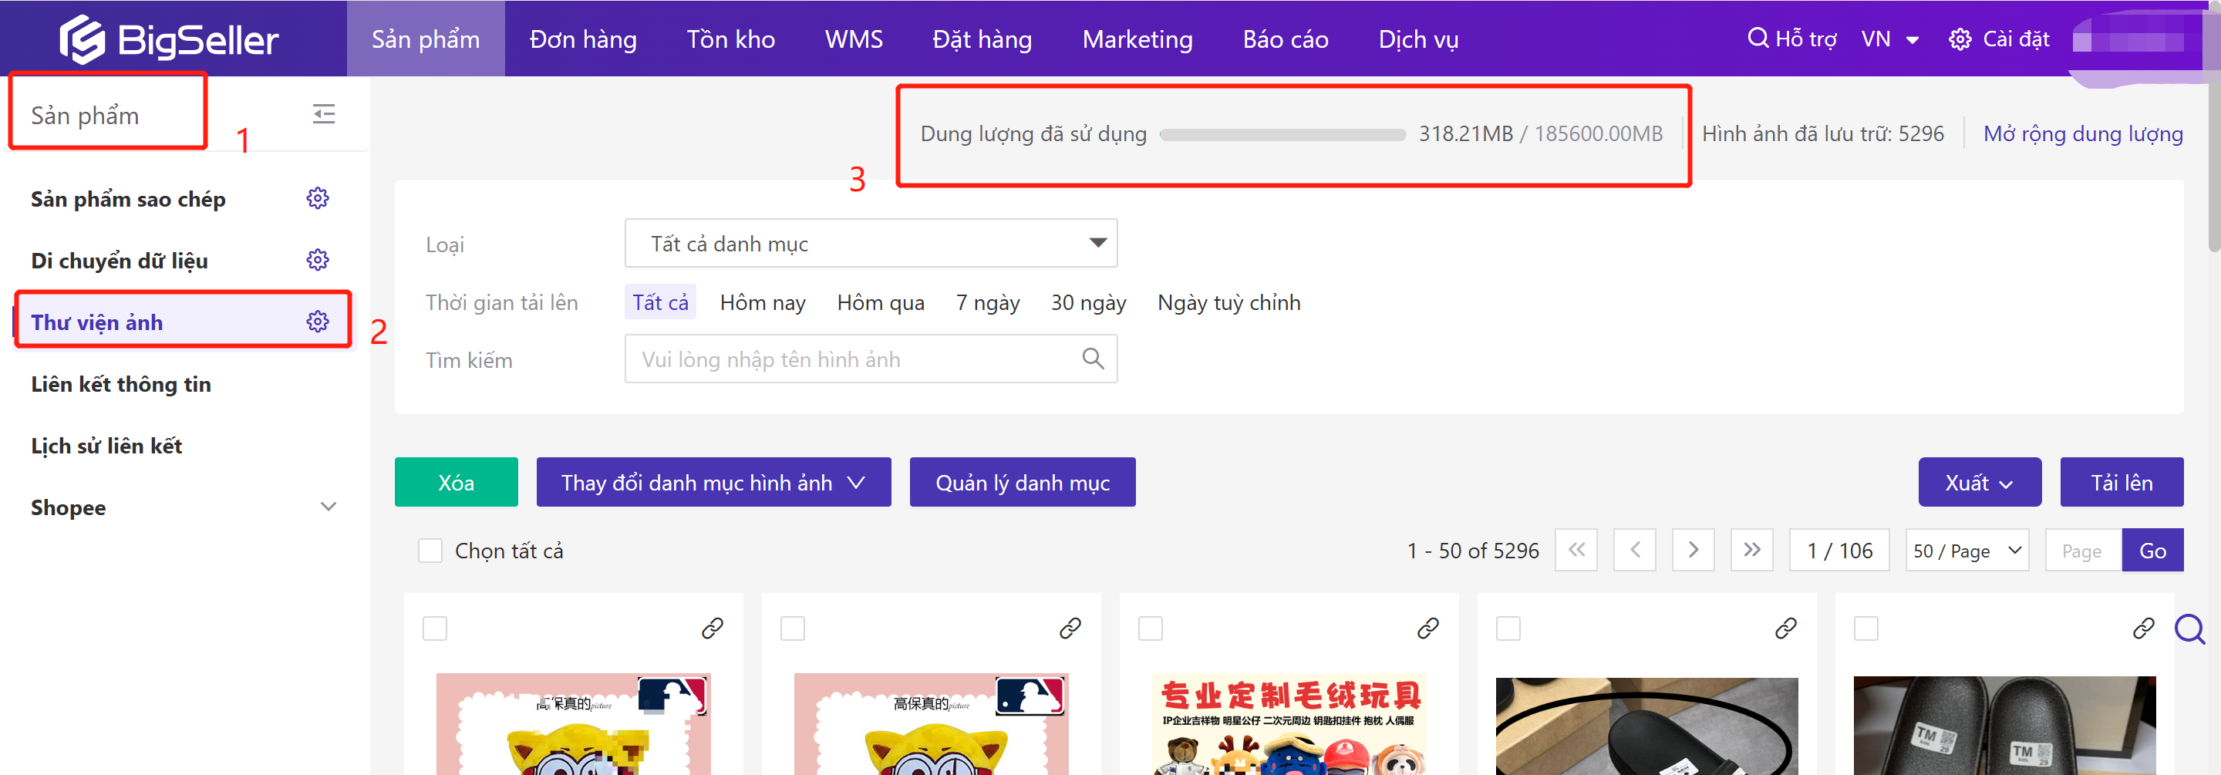Go to last page of results
This screenshot has width=2221, height=775.
1752,550
